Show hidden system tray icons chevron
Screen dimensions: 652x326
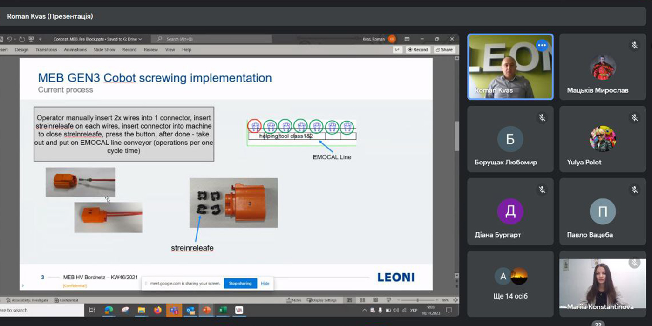[365, 310]
